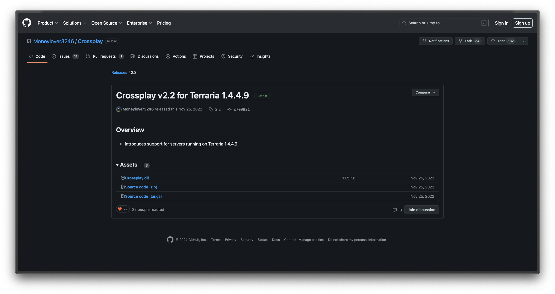Viewport: 555px width, 294px height.
Task: Open the GitHub homepage logo
Action: 27,23
